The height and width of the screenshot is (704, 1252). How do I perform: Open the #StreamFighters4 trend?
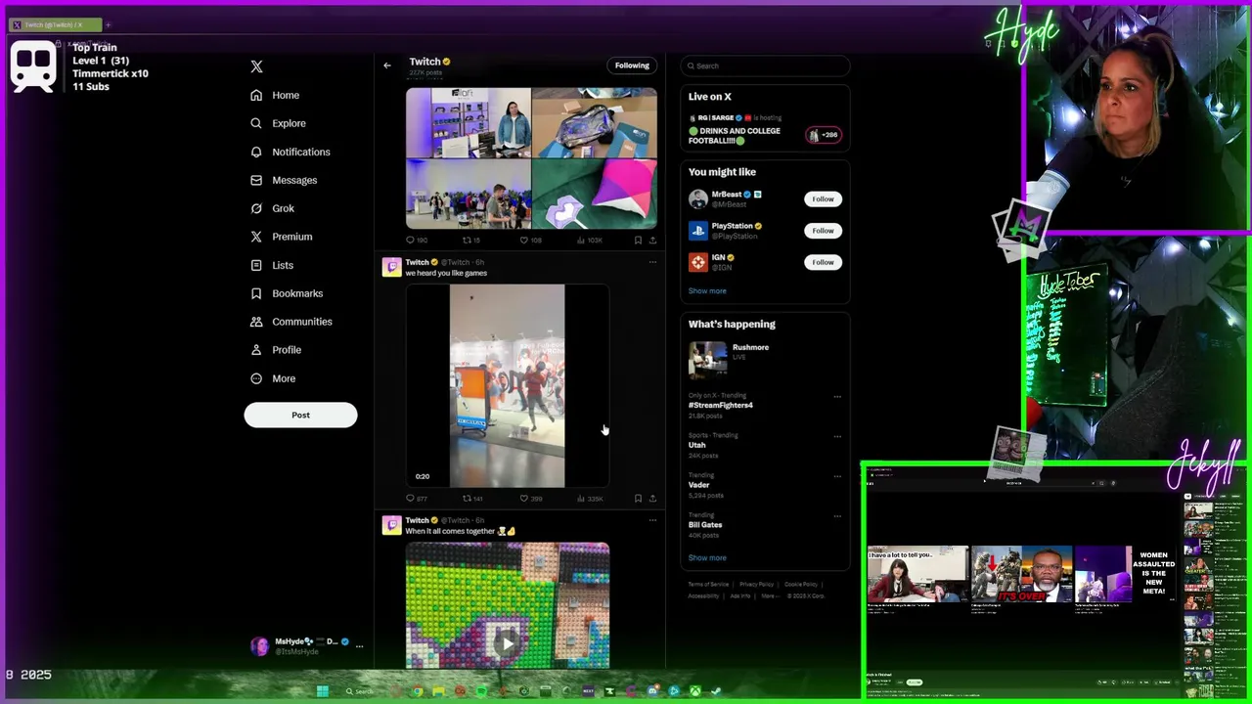click(721, 405)
